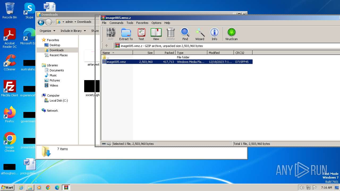This screenshot has height=191, width=340.
Task: Open the Commands menu
Action: pyautogui.click(x=116, y=23)
